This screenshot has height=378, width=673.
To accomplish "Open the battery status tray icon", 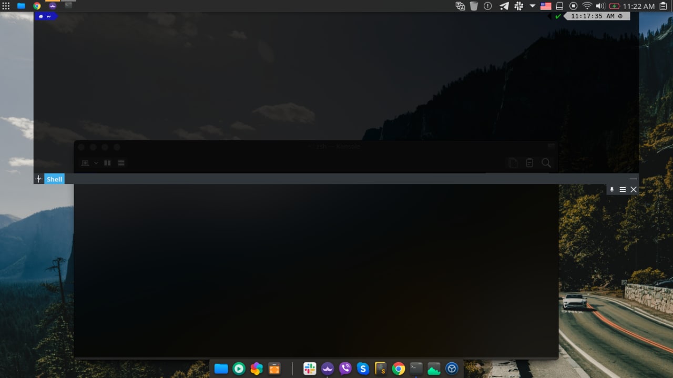I will point(614,6).
